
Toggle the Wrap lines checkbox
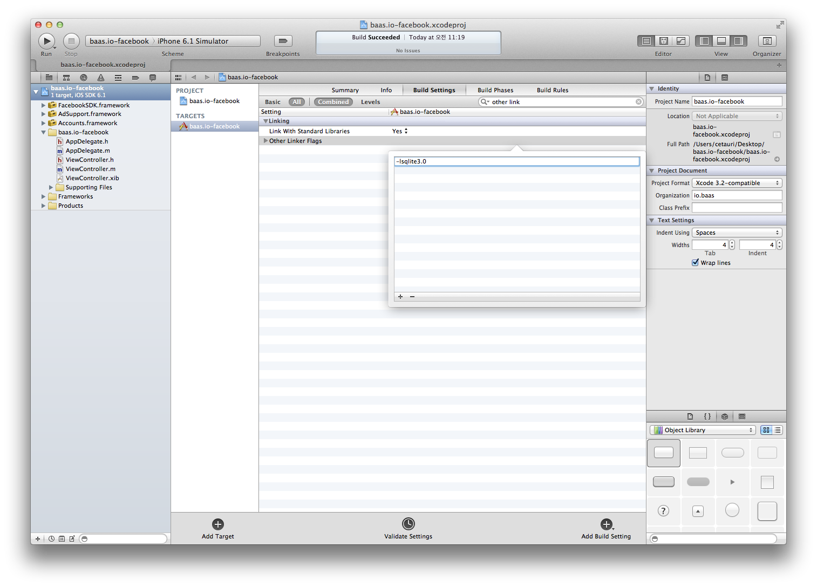(x=696, y=263)
